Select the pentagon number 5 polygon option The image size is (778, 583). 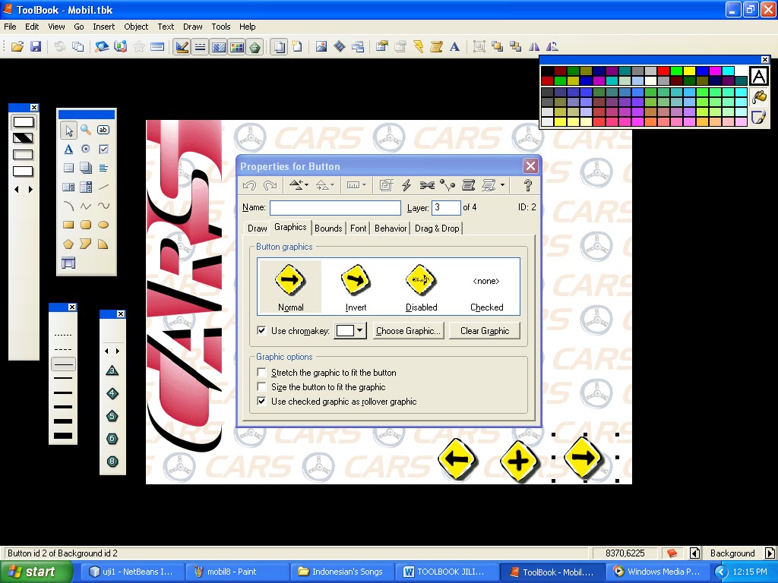(112, 416)
